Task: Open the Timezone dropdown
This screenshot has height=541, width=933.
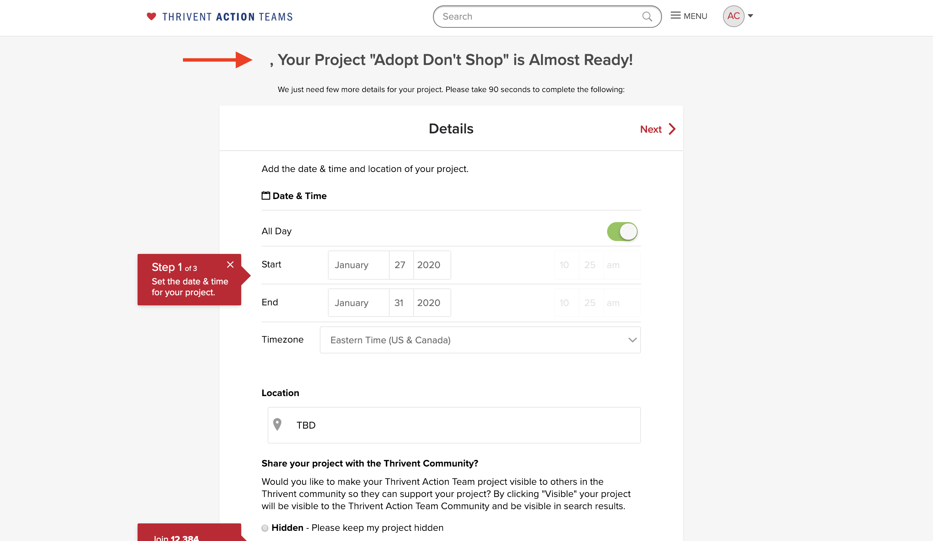Action: coord(480,340)
